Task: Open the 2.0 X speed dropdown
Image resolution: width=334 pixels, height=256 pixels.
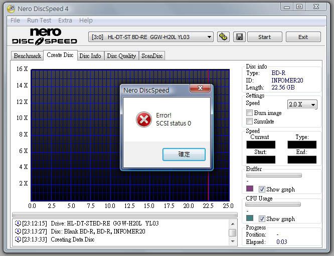Action: (x=302, y=104)
